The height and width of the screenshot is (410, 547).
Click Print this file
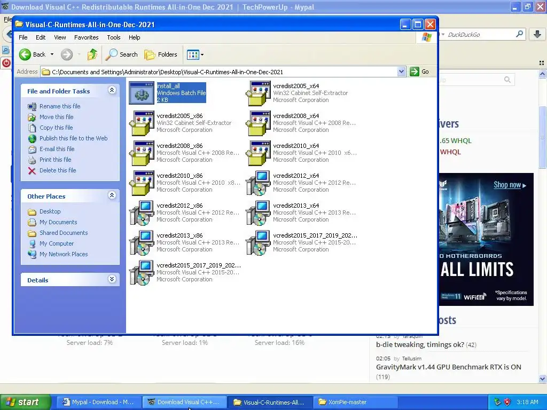tap(55, 160)
